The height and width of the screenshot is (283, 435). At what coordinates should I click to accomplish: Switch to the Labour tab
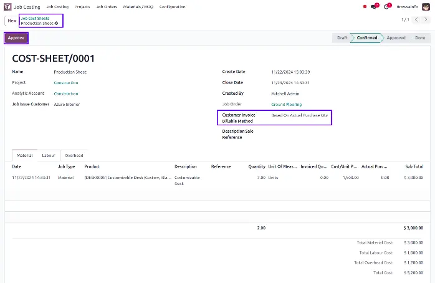click(48, 155)
